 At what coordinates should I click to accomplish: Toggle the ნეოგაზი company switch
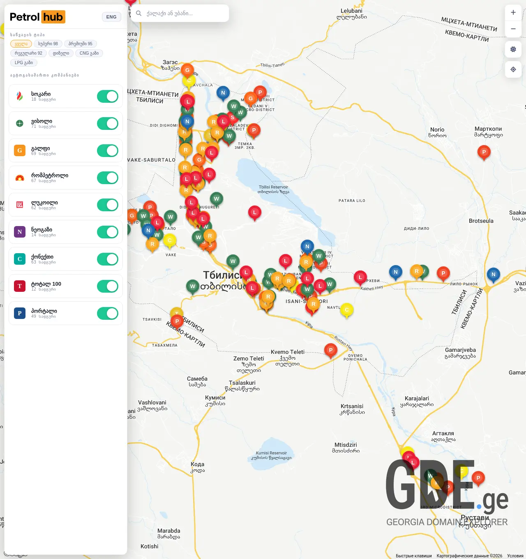coord(108,232)
